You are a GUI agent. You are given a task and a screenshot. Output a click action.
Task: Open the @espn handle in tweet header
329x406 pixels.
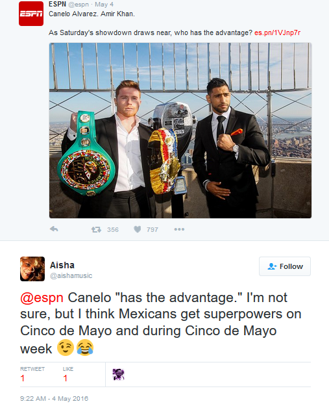pyautogui.click(x=79, y=5)
